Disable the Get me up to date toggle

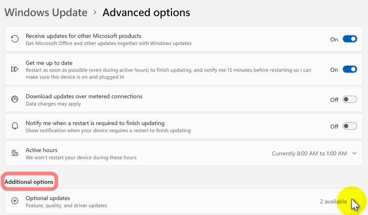[x=350, y=70]
